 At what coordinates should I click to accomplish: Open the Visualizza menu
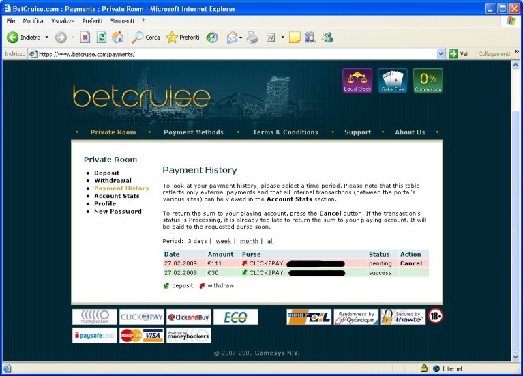[x=63, y=21]
